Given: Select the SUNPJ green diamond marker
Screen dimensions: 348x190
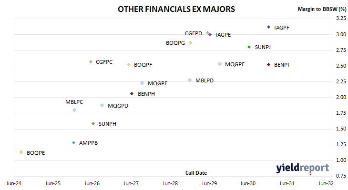Looking at the screenshot, I should click(x=249, y=47).
